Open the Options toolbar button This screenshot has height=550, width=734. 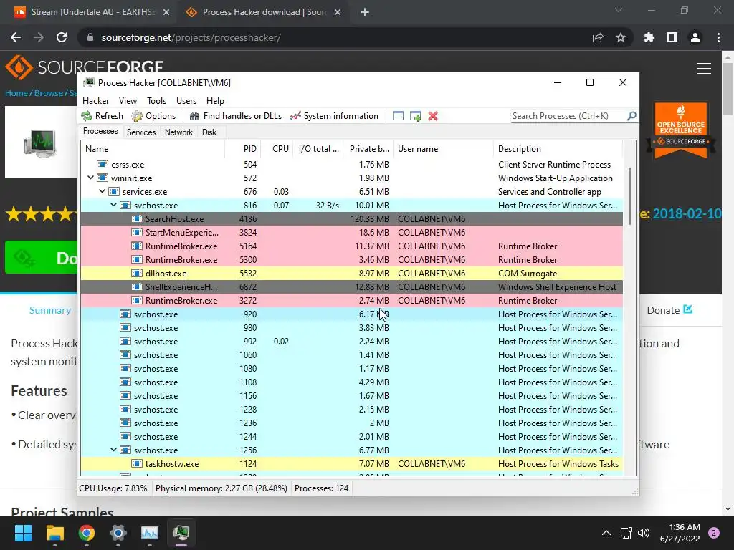click(x=153, y=116)
